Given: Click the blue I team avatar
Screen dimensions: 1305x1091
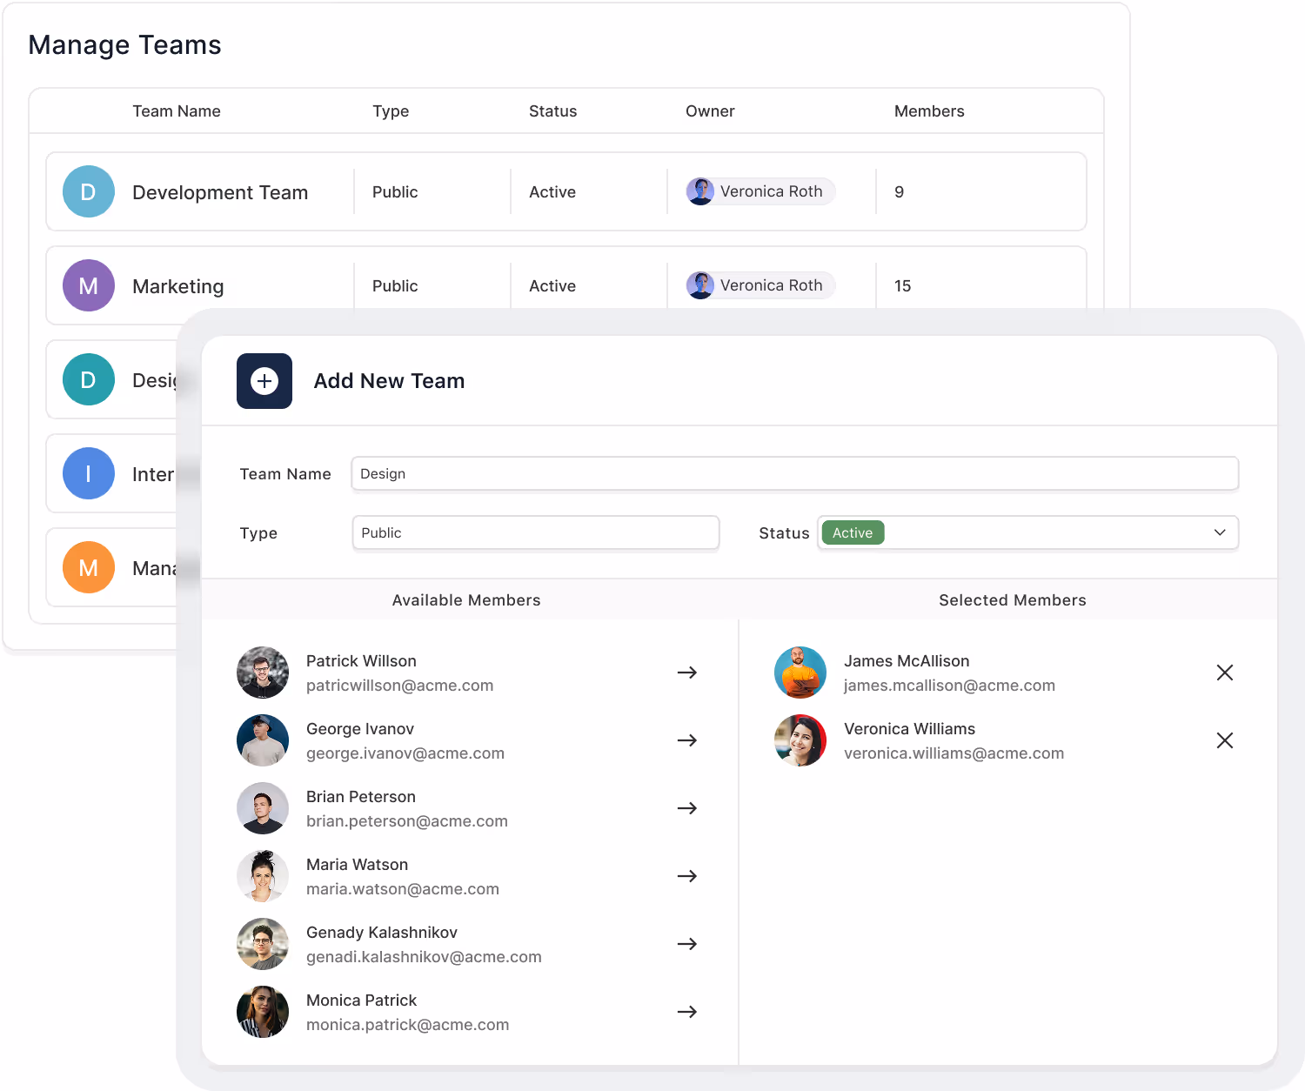Looking at the screenshot, I should click(89, 473).
